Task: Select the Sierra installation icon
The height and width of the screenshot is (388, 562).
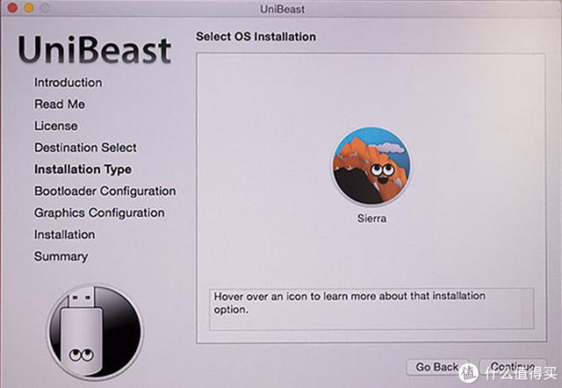Action: click(x=371, y=166)
